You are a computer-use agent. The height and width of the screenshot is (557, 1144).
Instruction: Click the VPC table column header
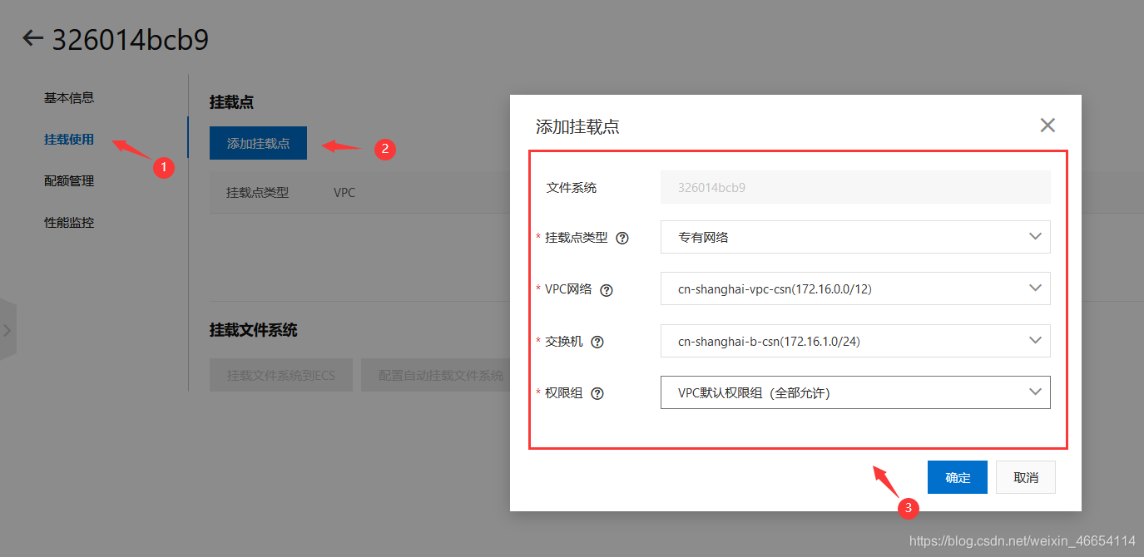(x=344, y=192)
